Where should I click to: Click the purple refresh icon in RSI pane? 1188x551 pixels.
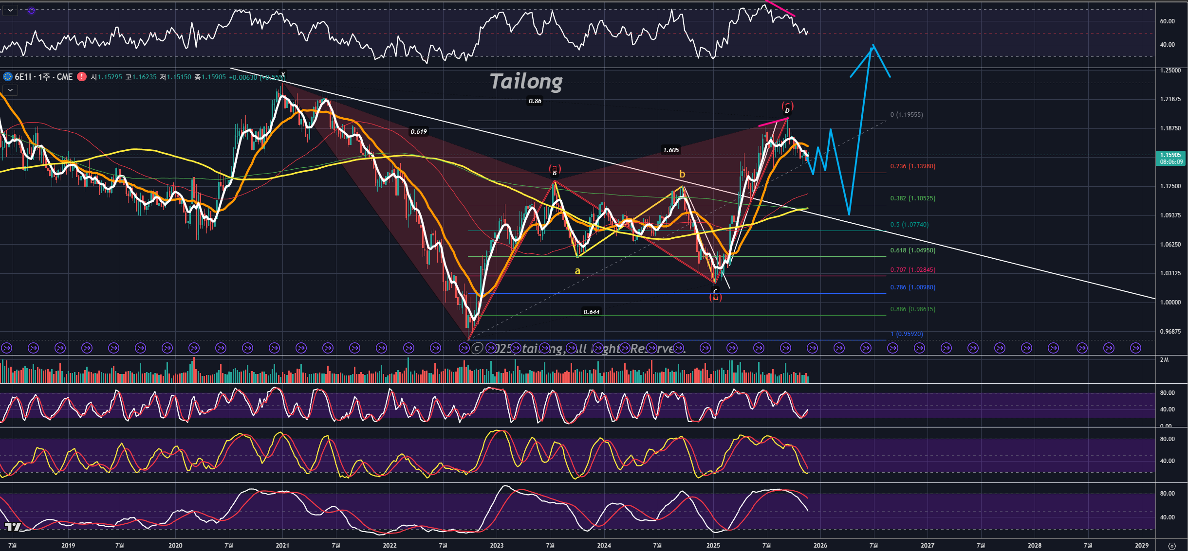point(31,11)
